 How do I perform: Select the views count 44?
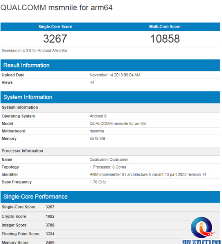pyautogui.click(x=92, y=82)
